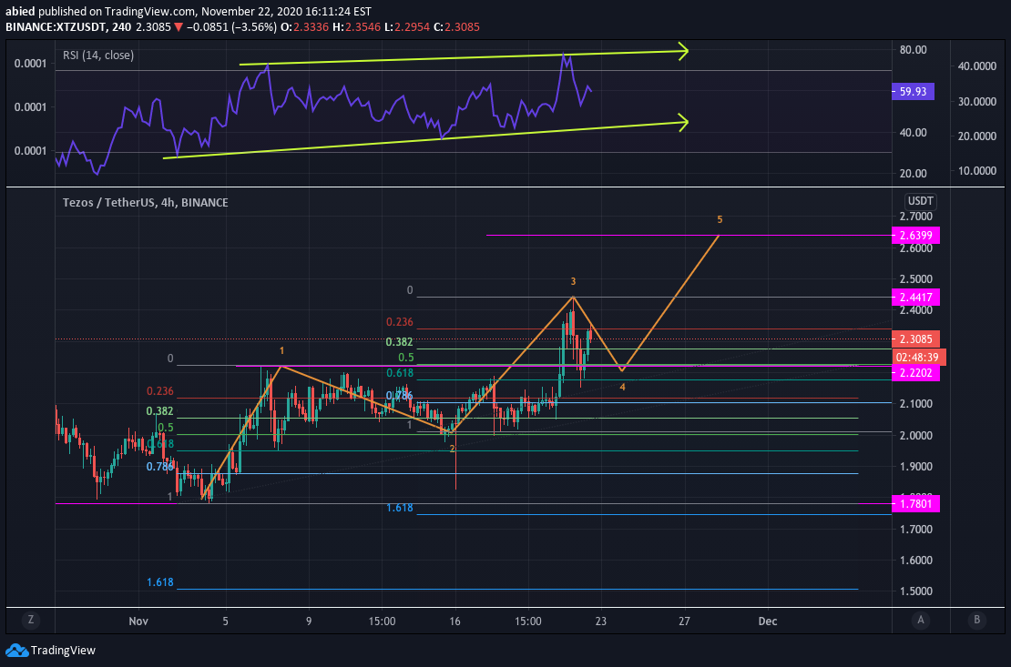The width and height of the screenshot is (1011, 667).
Task: Click the lower blue 1.618 Fibonacci label
Action: pos(160,582)
